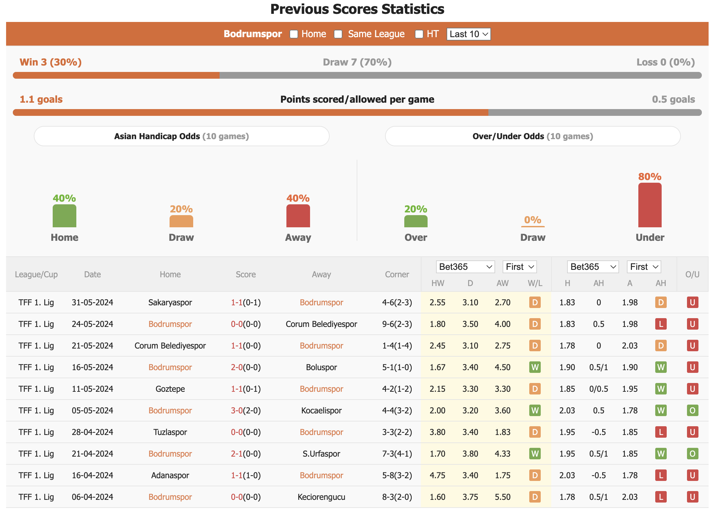Click the AH loss badge in 06-04-2024 row

pos(661,497)
